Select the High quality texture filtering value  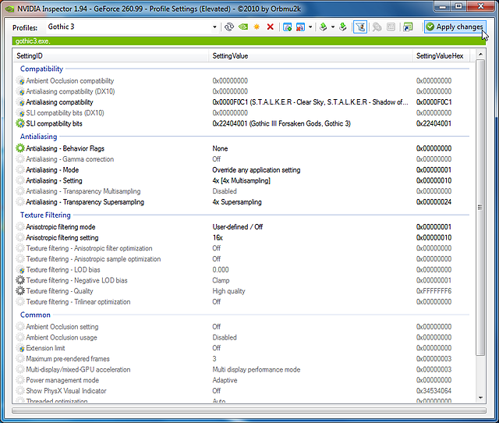click(228, 291)
